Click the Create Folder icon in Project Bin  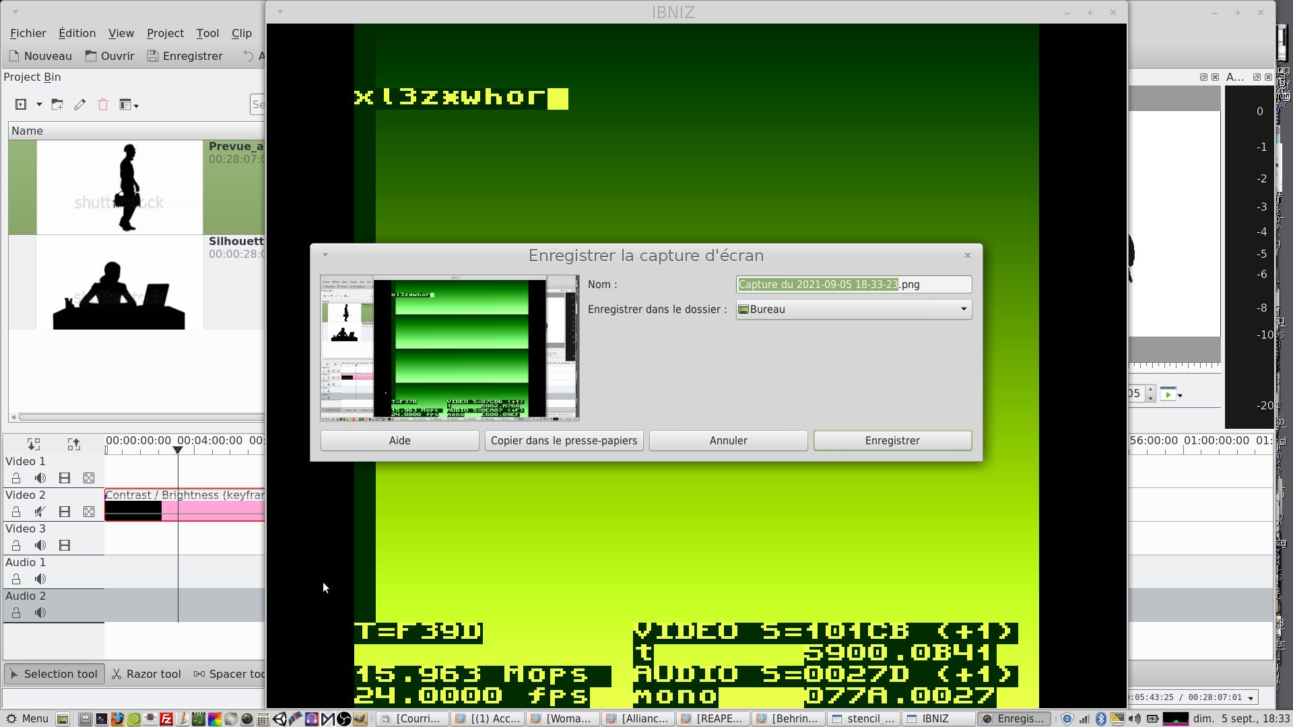[57, 104]
